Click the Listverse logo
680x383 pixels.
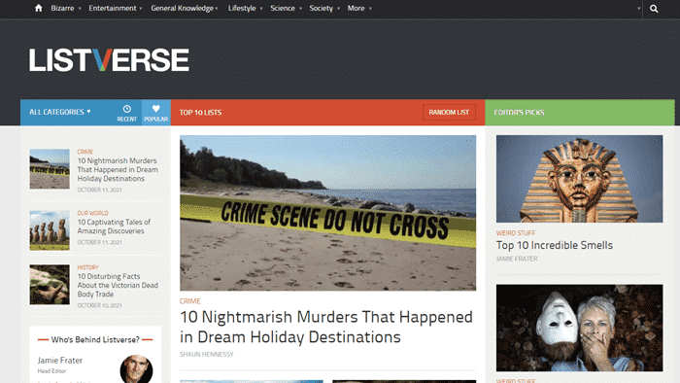[109, 60]
